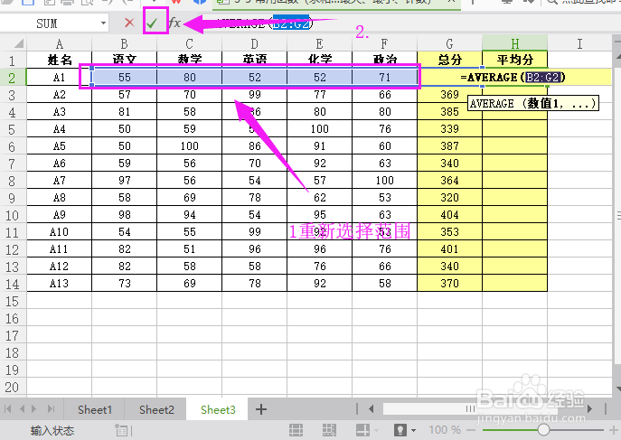Select total score cell 404

point(449,214)
